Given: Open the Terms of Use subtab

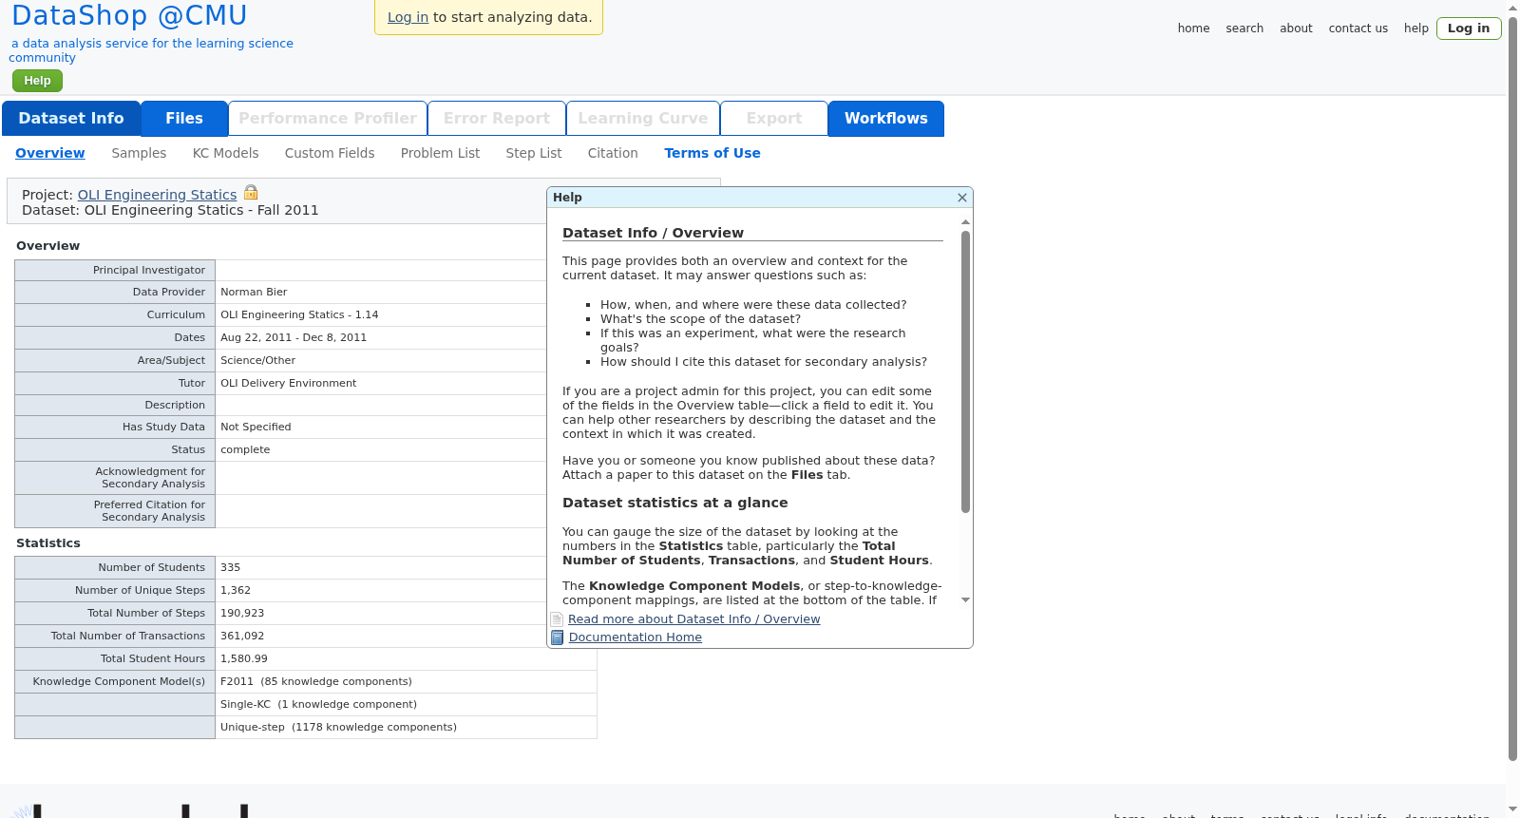Looking at the screenshot, I should (x=712, y=153).
